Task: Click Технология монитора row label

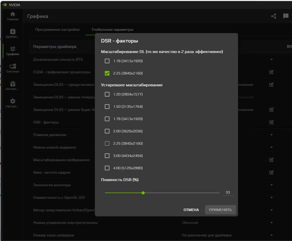Action: coord(52,185)
